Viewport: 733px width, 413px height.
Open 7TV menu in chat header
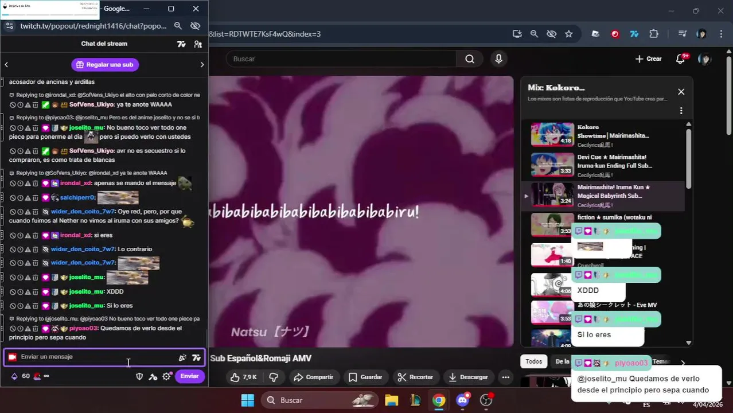pyautogui.click(x=181, y=44)
